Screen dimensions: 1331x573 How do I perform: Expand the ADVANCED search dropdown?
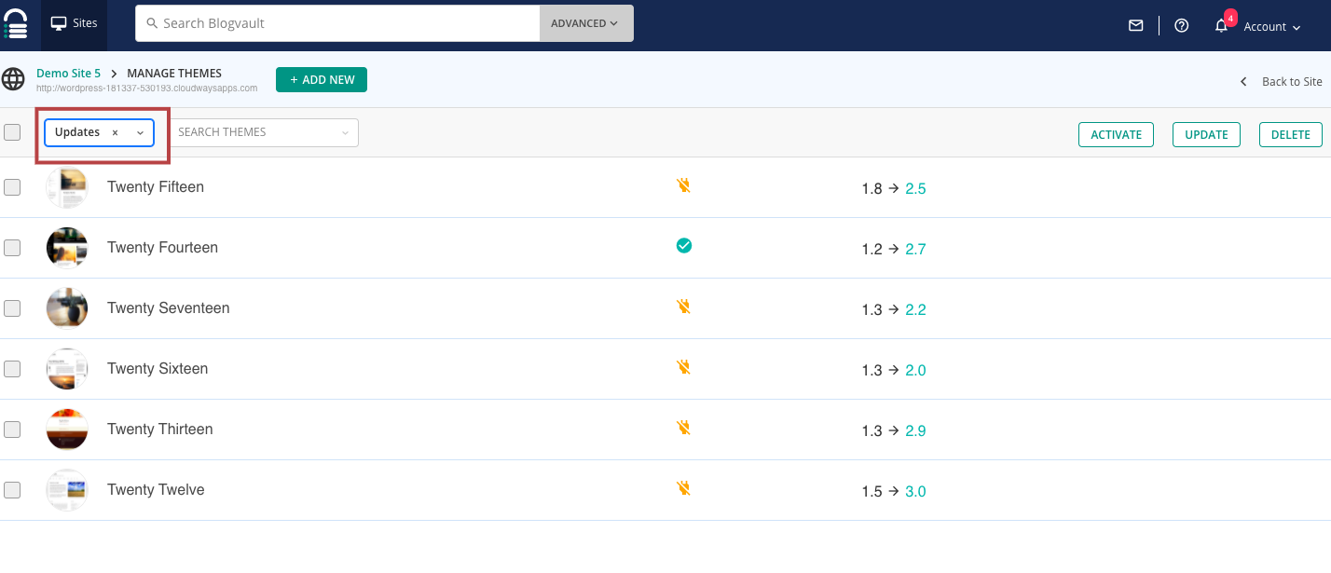[x=585, y=23]
